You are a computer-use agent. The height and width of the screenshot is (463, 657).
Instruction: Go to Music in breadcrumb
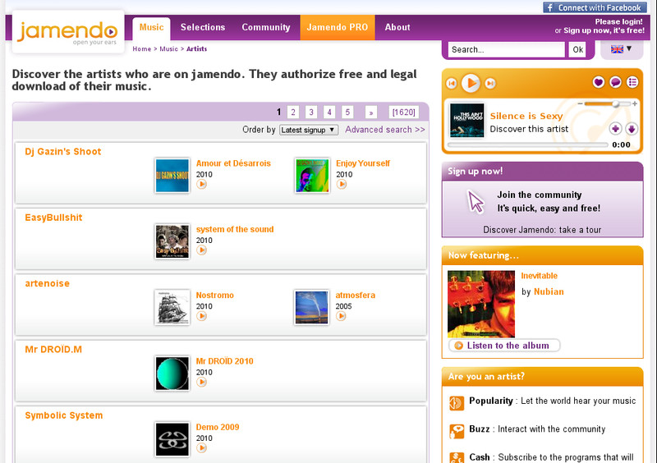click(168, 49)
